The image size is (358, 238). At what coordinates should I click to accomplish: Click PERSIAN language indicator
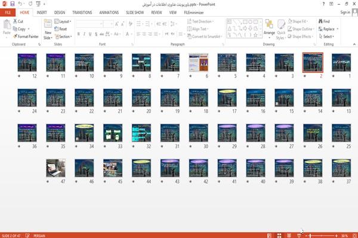tap(39, 236)
